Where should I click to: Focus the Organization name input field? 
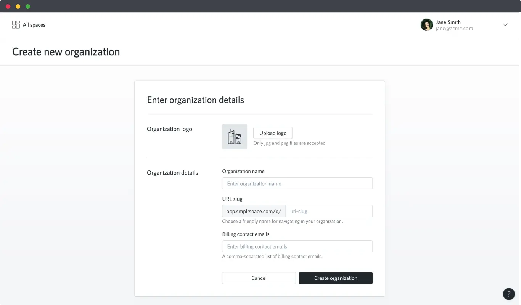[x=297, y=183]
